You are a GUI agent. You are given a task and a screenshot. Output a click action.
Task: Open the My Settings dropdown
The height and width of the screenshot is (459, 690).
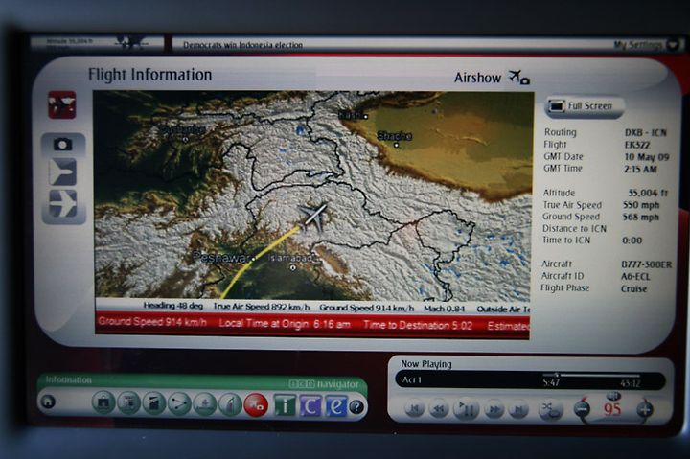click(647, 45)
